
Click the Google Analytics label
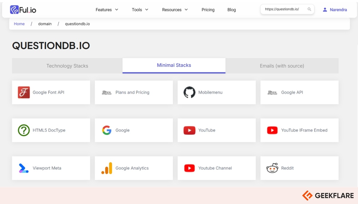132,168
